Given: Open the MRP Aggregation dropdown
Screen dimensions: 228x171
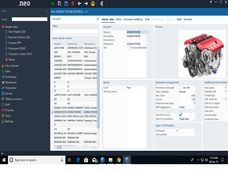Looking at the screenshot, I should 194,107.
